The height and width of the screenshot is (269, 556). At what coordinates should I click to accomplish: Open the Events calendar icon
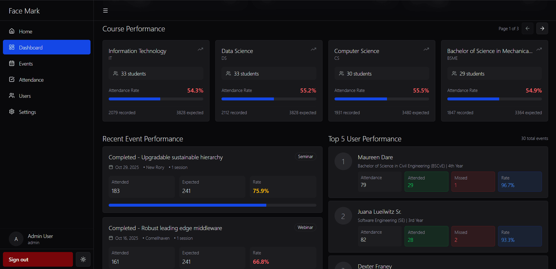click(12, 64)
